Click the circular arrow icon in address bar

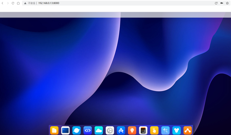[x=216, y=3]
